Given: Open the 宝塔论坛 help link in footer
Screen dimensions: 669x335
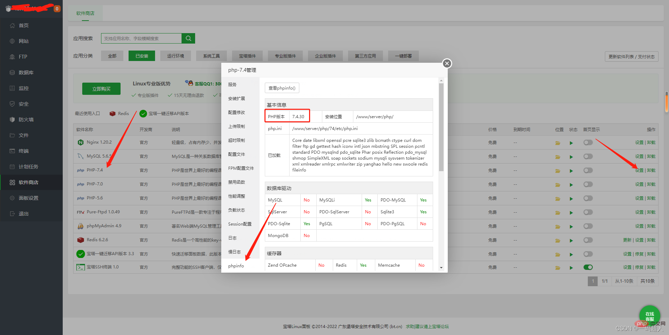Looking at the screenshot, I should 428,327.
